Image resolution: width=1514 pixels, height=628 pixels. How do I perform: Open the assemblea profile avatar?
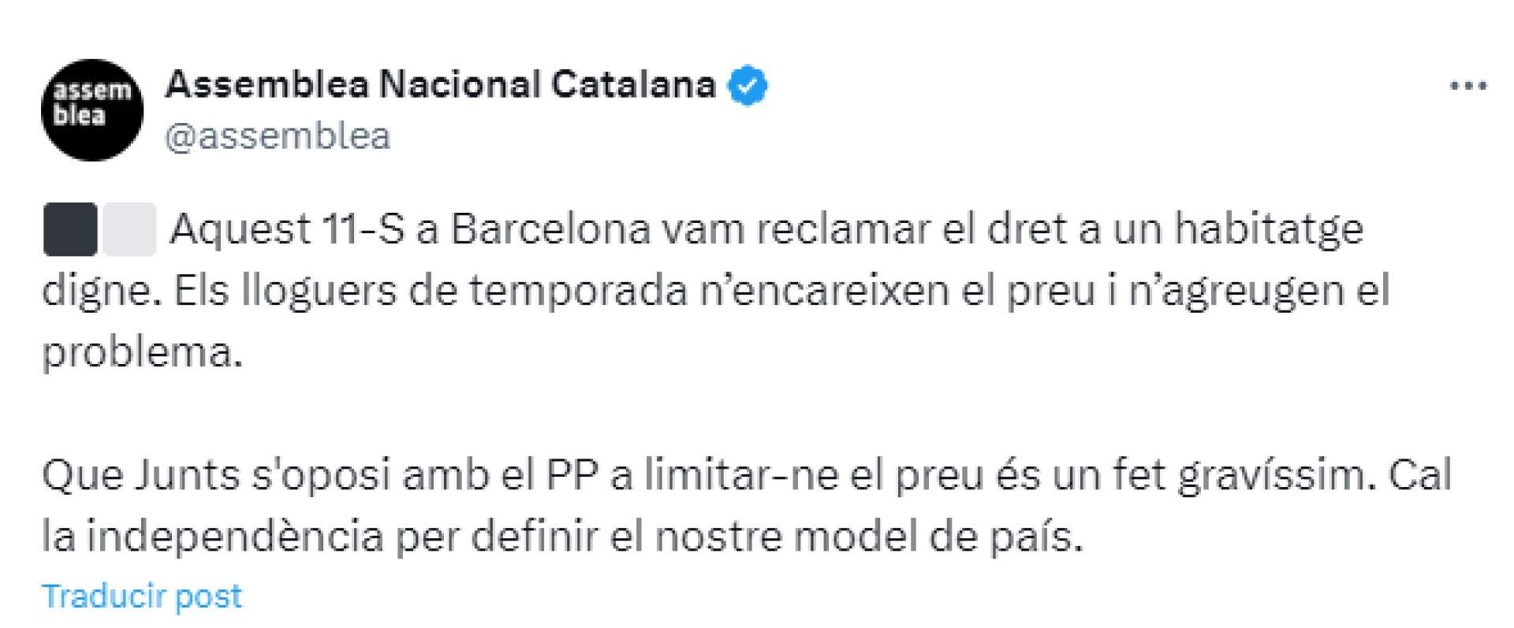[x=92, y=110]
